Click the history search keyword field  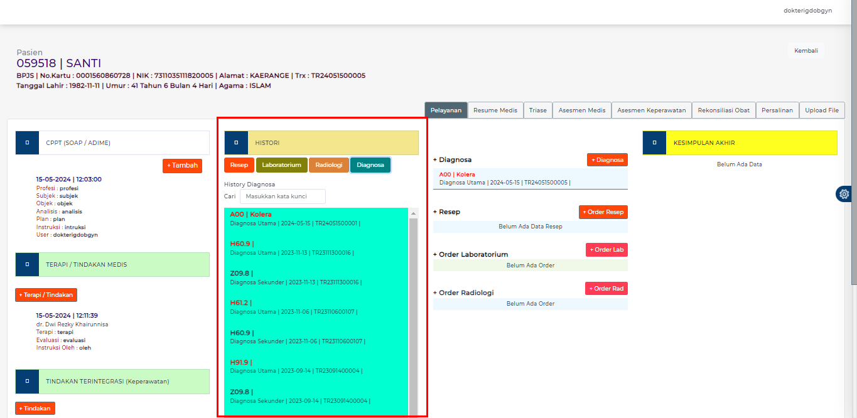282,196
